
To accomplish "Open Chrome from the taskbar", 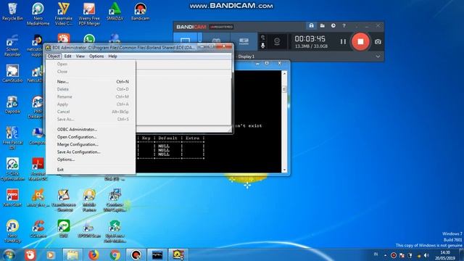I will tap(115, 254).
